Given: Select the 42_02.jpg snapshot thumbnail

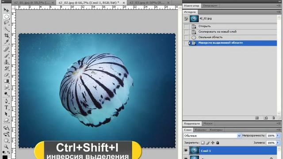Looking at the screenshot, I should tap(194, 19).
